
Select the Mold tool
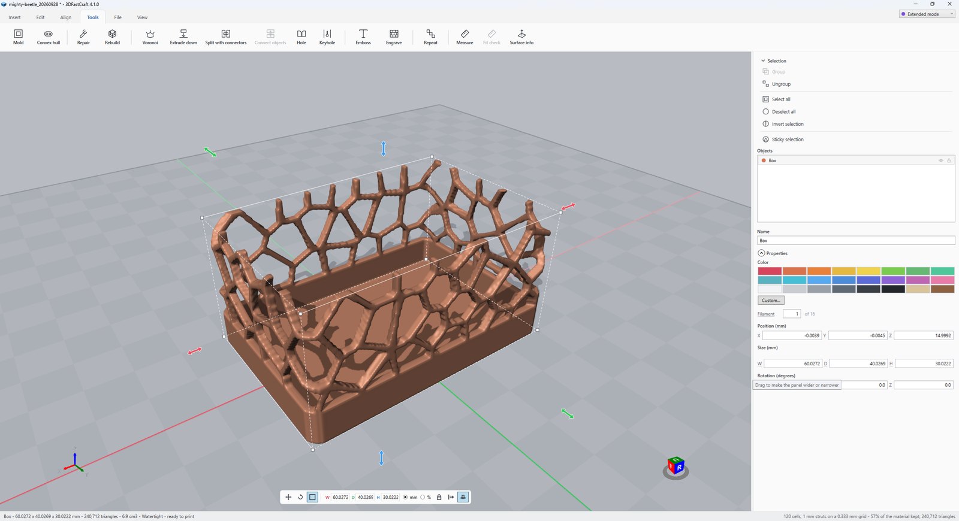19,37
